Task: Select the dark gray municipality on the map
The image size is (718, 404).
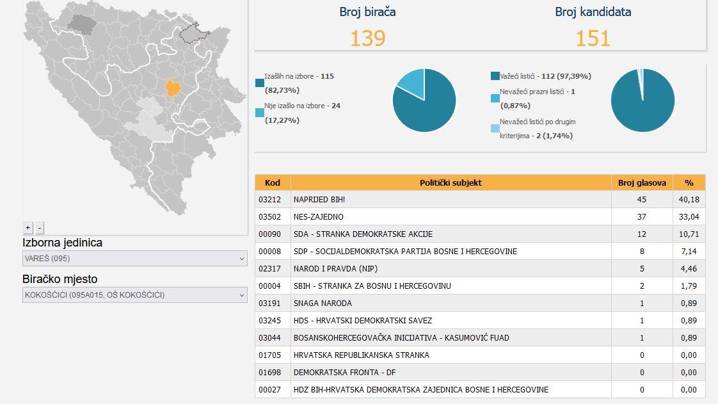Action: 81,24
